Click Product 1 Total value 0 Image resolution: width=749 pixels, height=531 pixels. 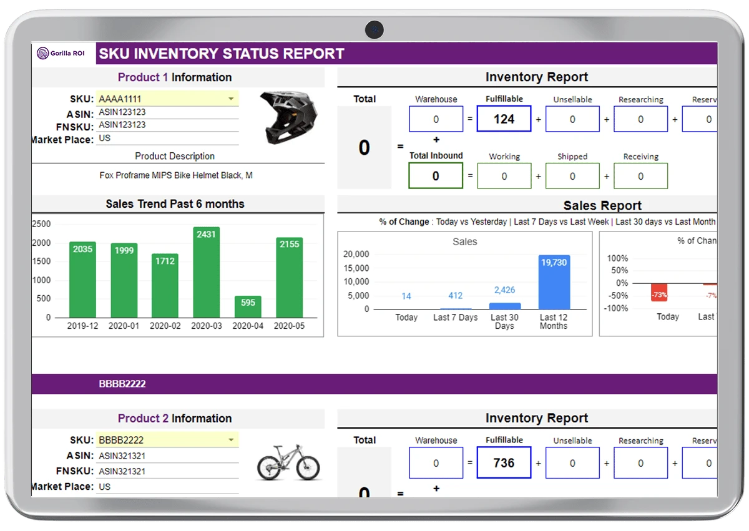(365, 148)
